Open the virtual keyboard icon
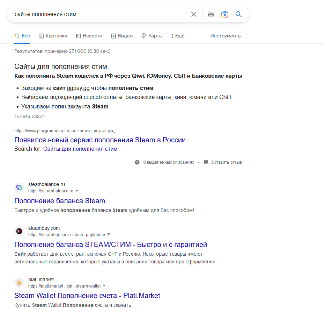325x312 pixels. coord(211,14)
